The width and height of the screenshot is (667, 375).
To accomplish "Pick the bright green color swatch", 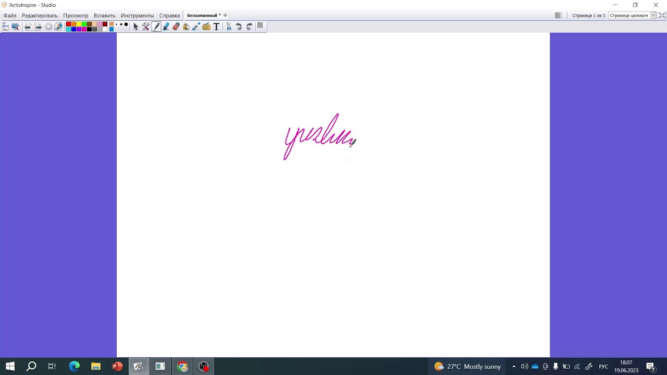I will 84,24.
